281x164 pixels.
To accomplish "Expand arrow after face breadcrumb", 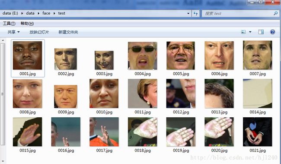I will coord(54,13).
